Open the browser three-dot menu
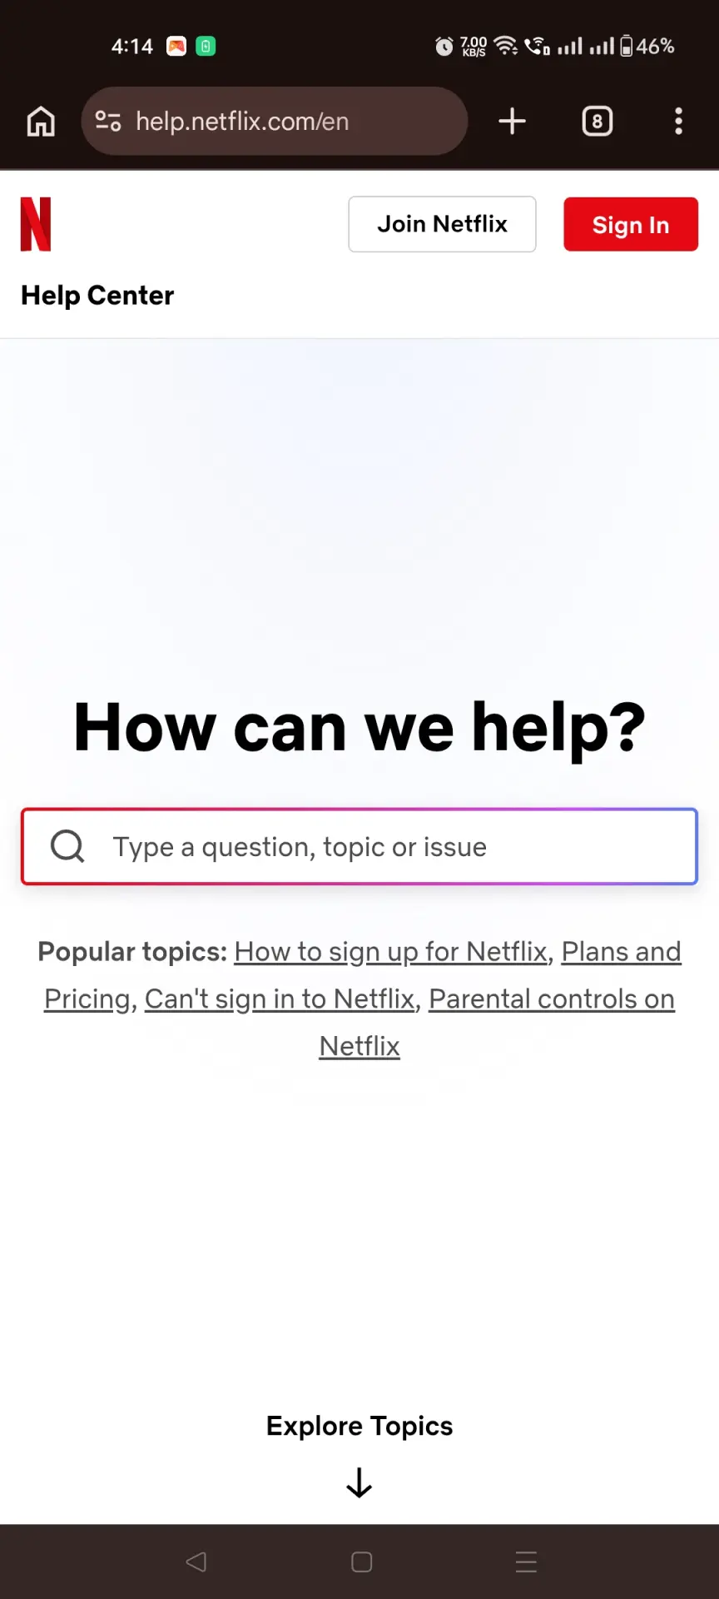 pyautogui.click(x=679, y=122)
